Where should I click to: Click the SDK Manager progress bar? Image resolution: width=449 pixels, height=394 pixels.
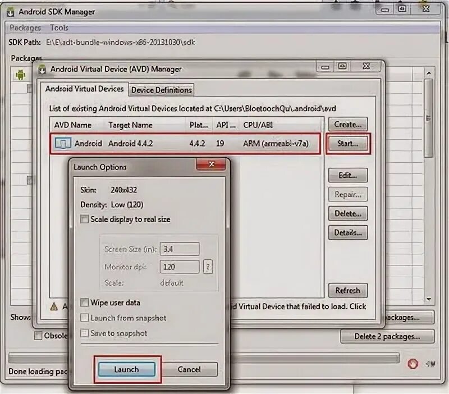click(314, 358)
